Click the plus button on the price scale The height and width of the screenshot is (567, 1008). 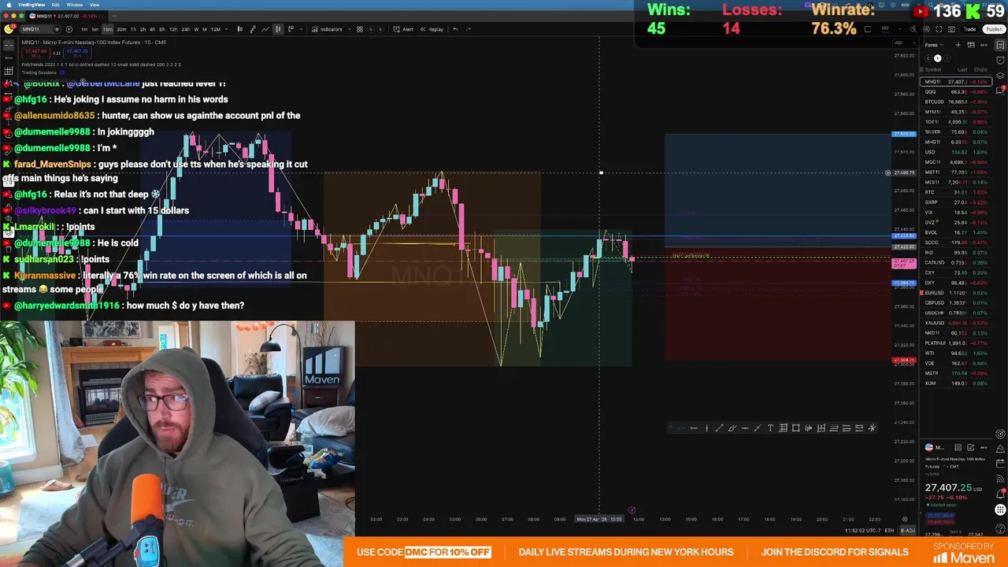pyautogui.click(x=888, y=172)
